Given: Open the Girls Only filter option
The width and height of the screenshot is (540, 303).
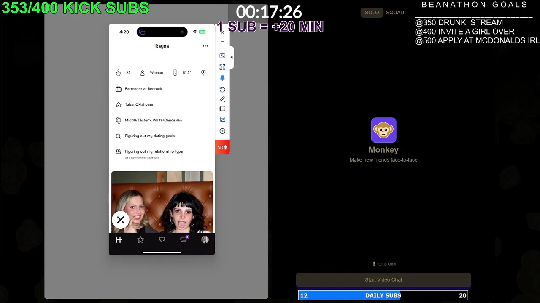Looking at the screenshot, I should (384, 264).
